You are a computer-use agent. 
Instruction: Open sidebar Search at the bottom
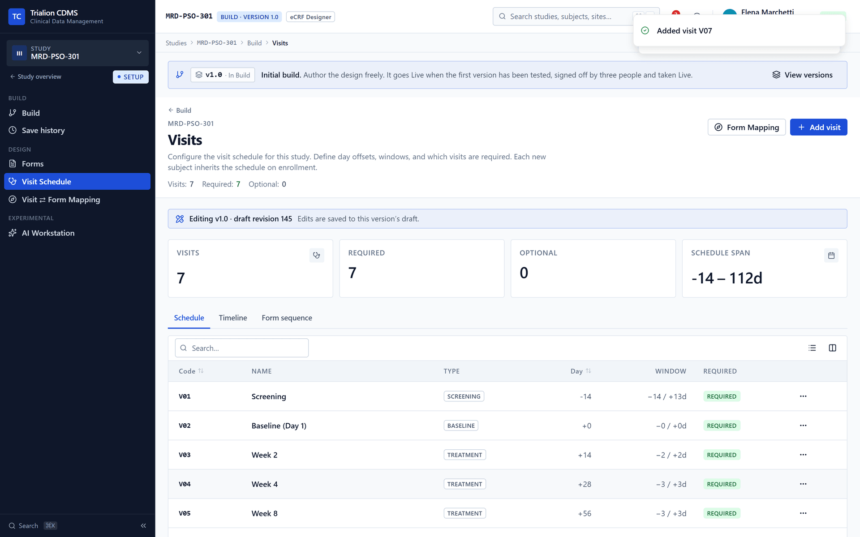33,526
